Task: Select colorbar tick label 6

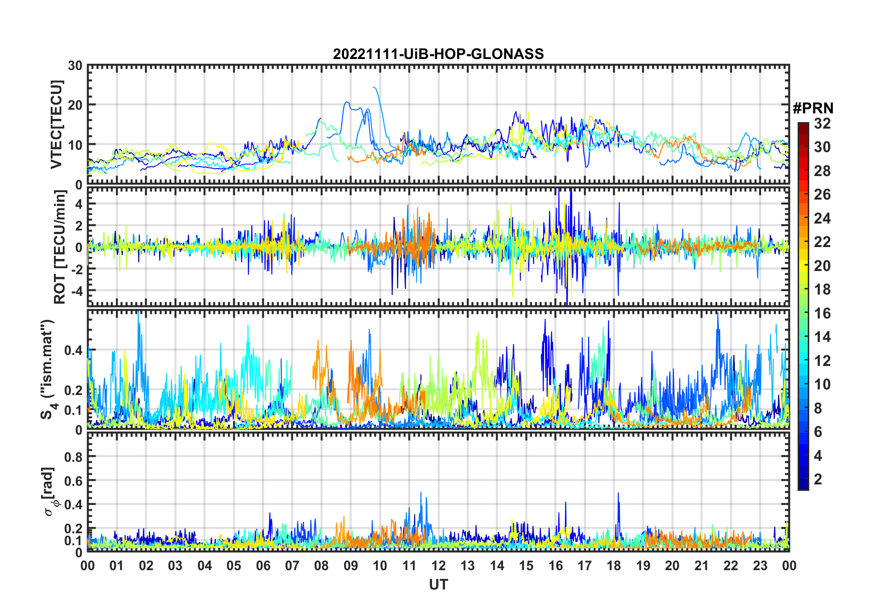Action: [x=818, y=432]
